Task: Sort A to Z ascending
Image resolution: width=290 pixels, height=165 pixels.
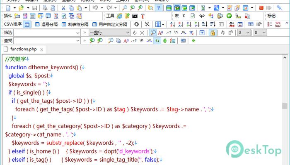Action: pyautogui.click(x=173, y=24)
